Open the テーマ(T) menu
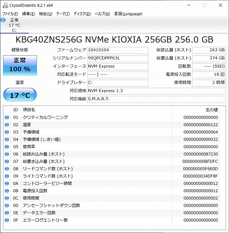The height and width of the screenshot is (233, 229). click(x=63, y=14)
